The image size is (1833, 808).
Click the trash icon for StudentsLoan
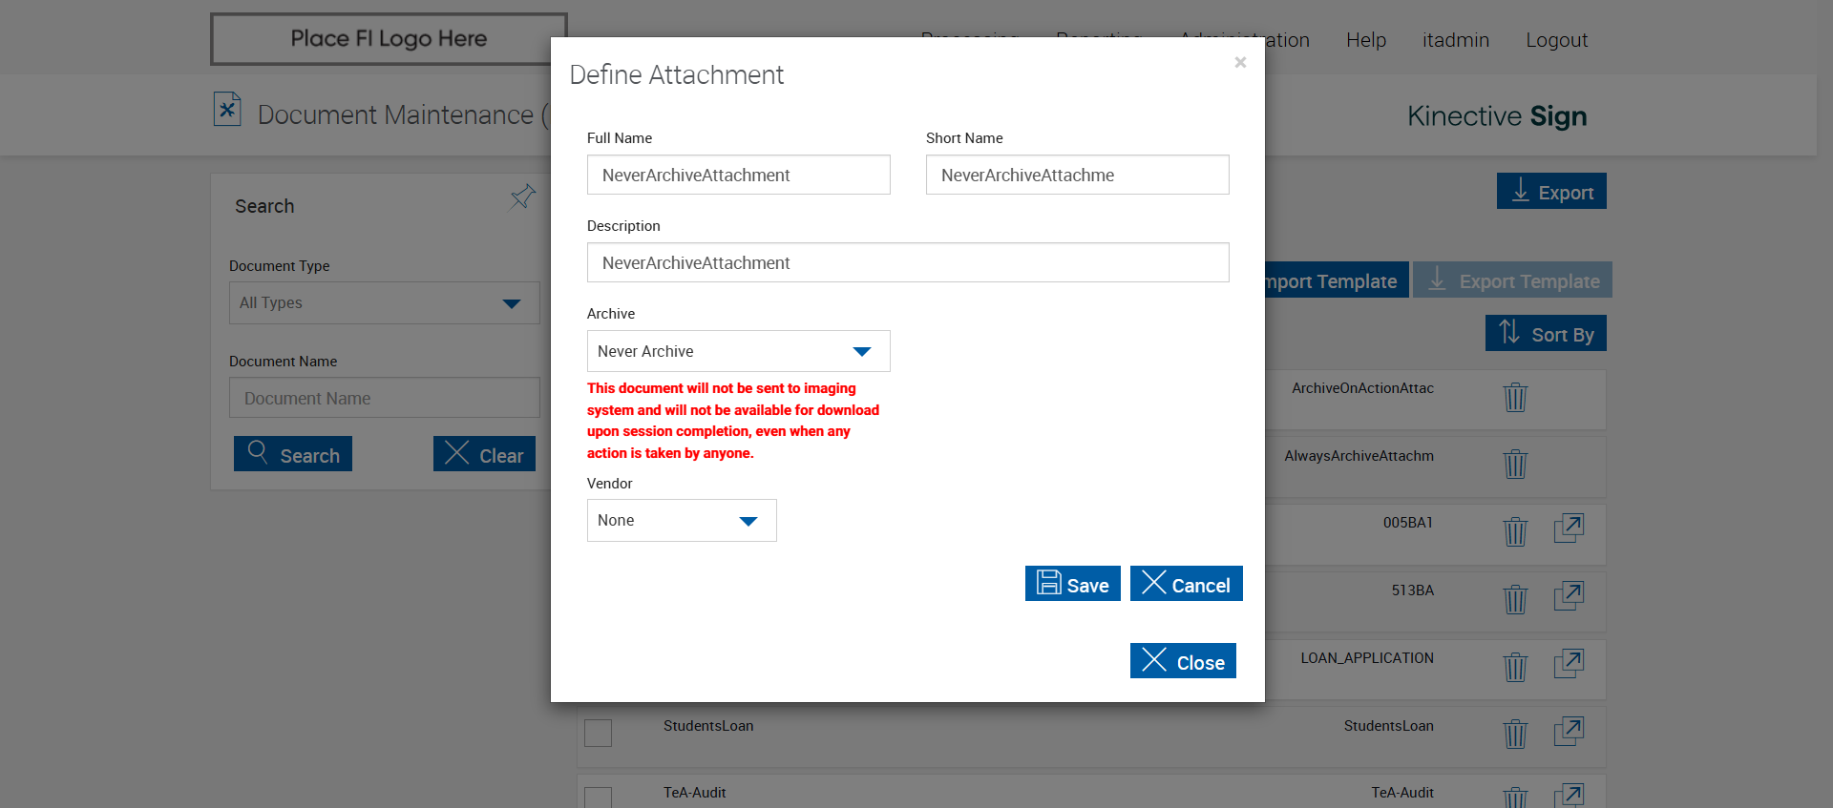(x=1515, y=734)
